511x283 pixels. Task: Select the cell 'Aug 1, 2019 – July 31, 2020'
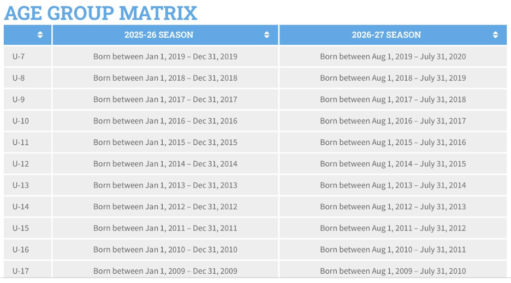click(x=393, y=56)
